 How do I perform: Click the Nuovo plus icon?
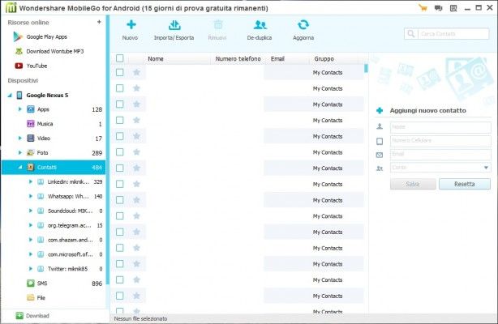click(x=131, y=24)
